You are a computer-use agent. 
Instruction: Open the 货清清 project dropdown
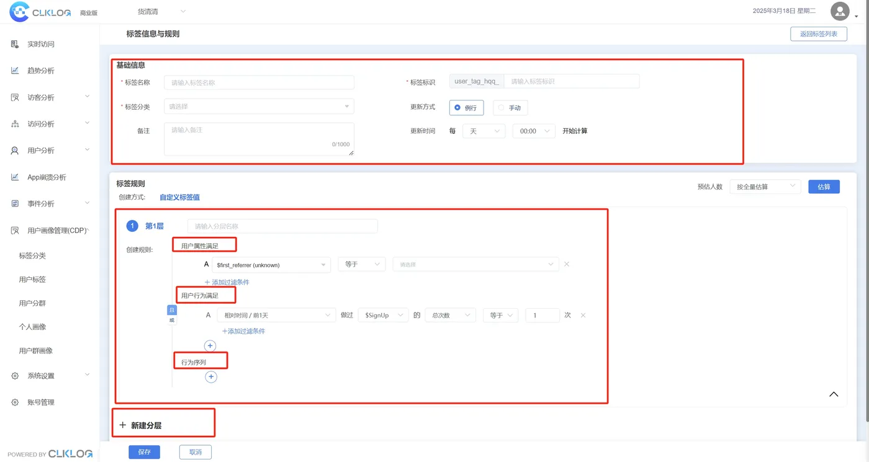(161, 11)
